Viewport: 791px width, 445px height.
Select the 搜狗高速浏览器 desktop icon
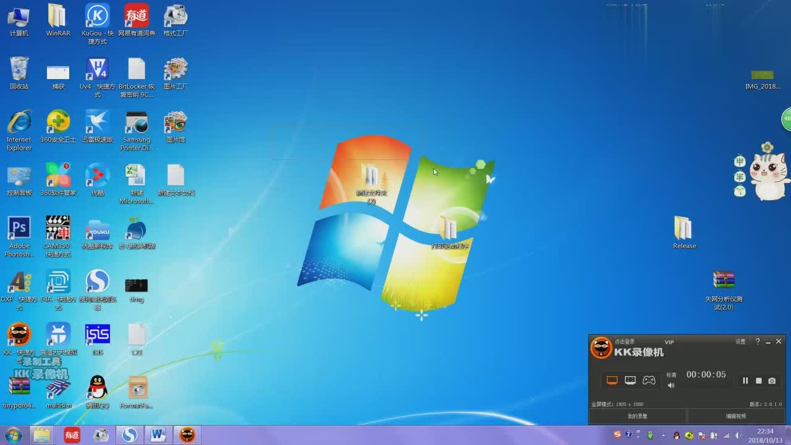coord(98,290)
